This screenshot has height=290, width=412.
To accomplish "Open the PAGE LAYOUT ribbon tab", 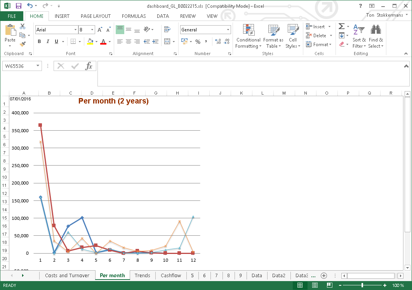I will (96, 16).
